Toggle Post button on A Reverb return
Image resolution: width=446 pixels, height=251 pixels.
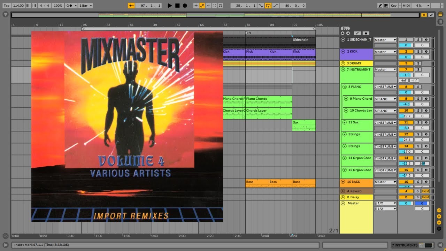(425, 191)
